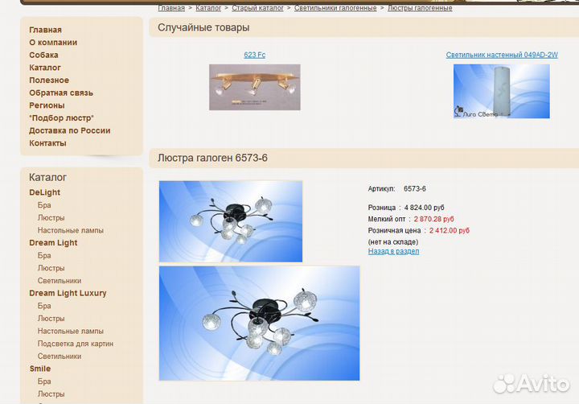Open the О компании menu item

(53, 43)
